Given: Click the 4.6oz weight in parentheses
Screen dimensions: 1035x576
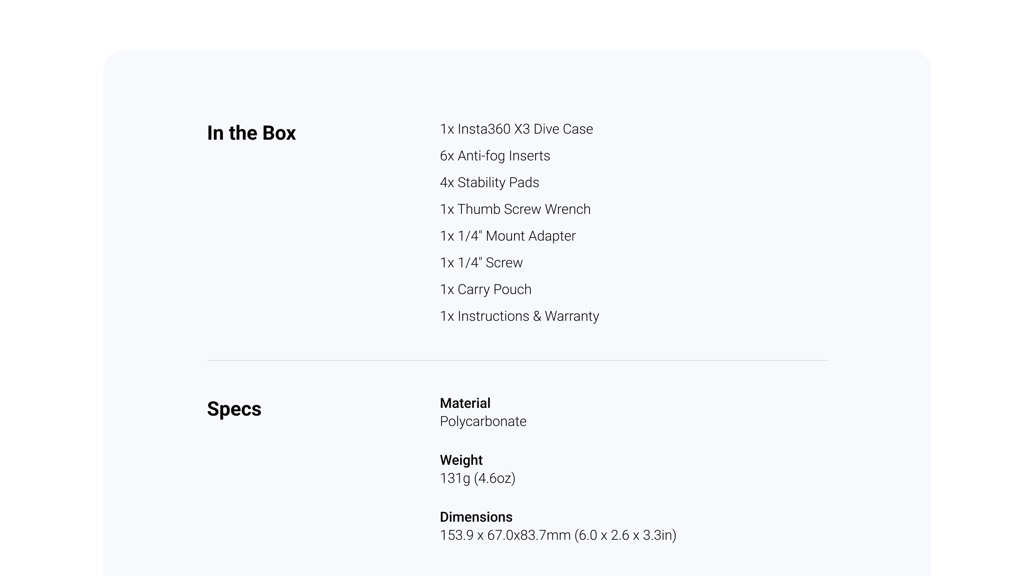Looking at the screenshot, I should point(495,478).
